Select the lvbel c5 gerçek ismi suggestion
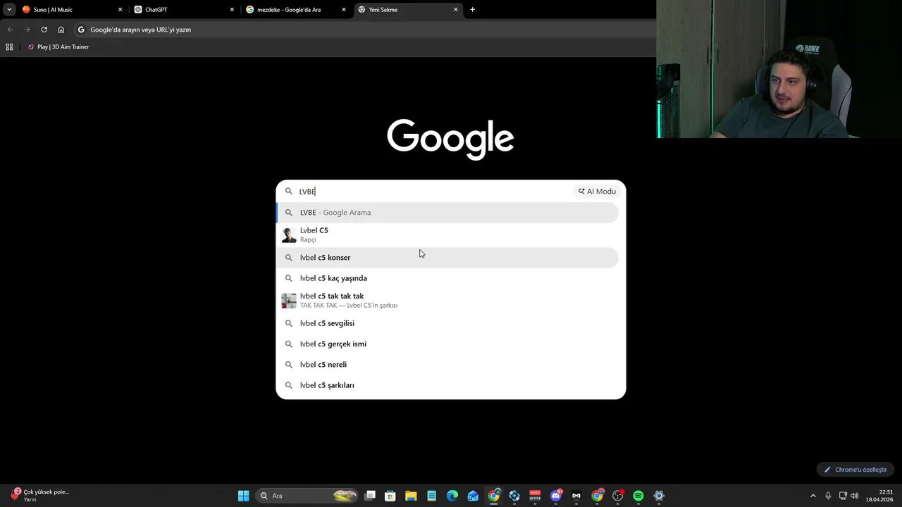Viewport: 902px width, 507px height. (x=447, y=344)
